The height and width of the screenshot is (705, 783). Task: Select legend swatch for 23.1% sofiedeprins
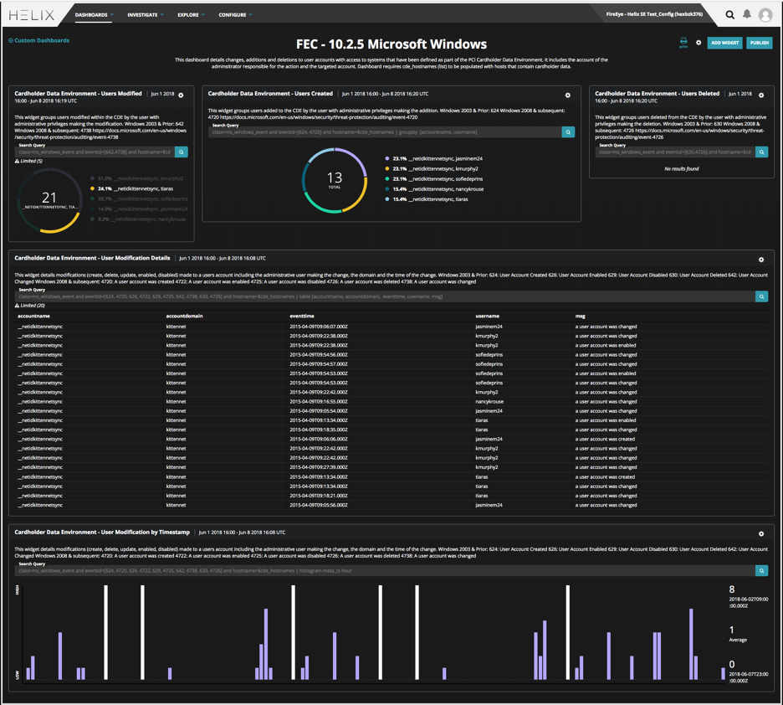(387, 179)
